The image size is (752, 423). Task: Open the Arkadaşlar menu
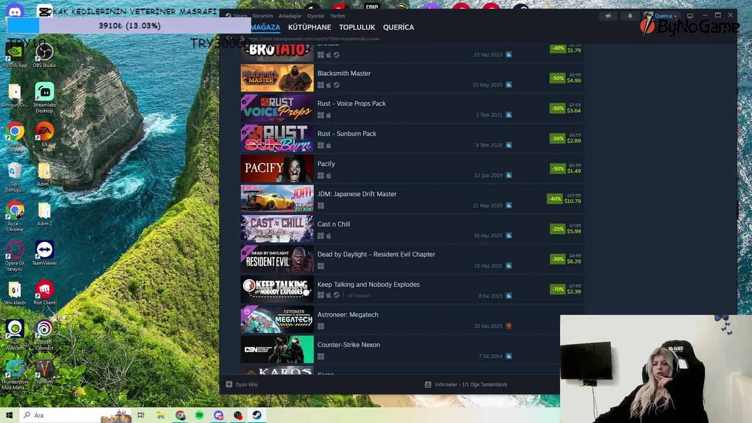pyautogui.click(x=290, y=16)
